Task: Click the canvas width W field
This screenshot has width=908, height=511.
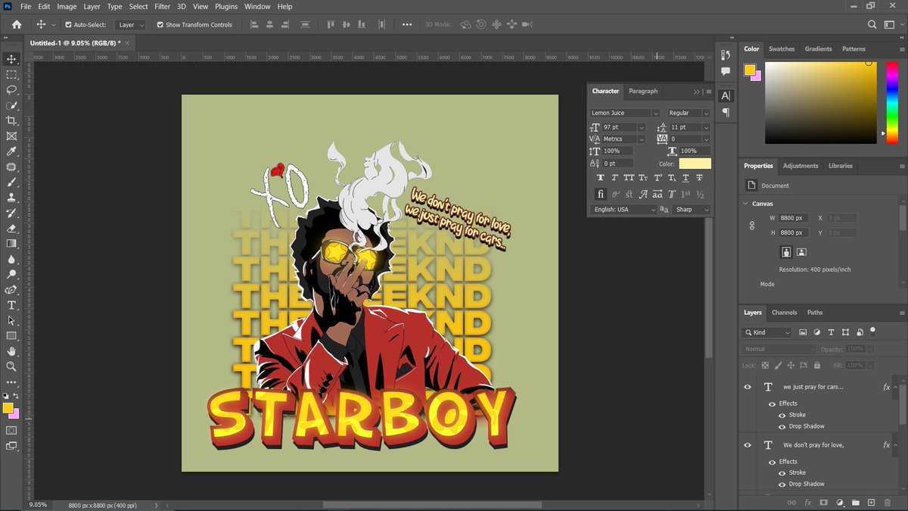Action: [x=794, y=218]
